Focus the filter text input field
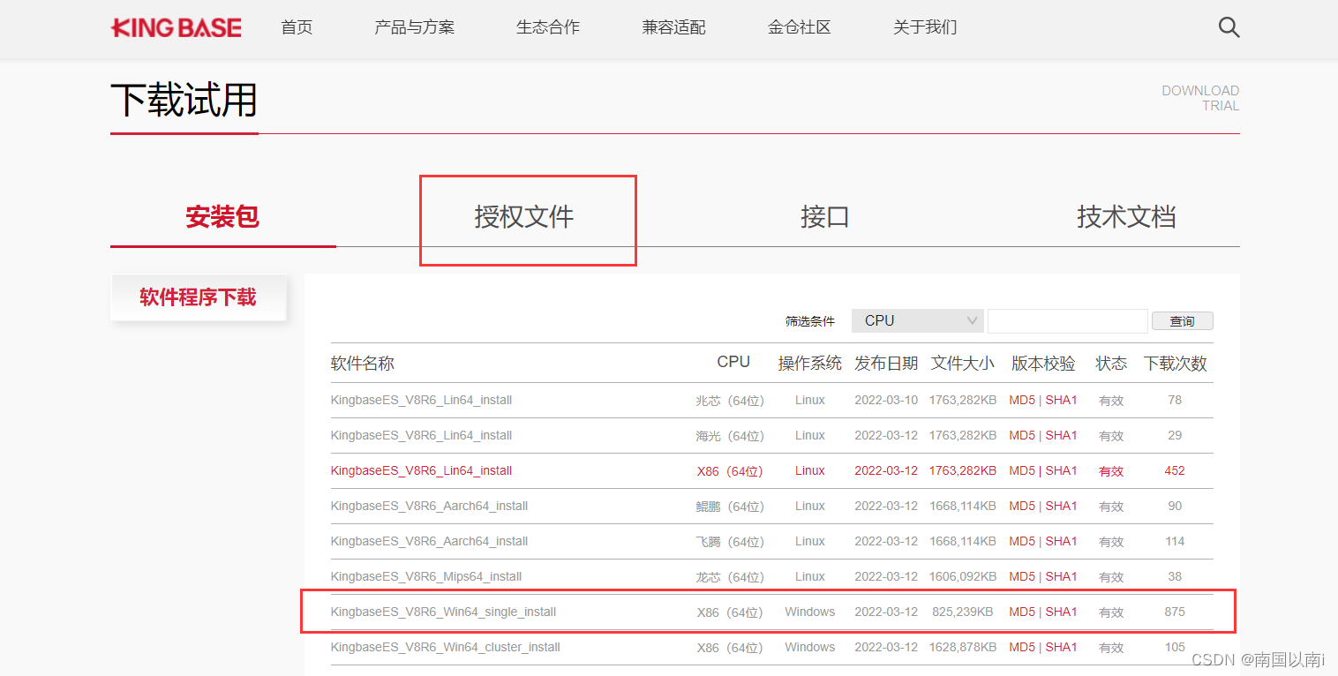The height and width of the screenshot is (676, 1338). pyautogui.click(x=1067, y=320)
